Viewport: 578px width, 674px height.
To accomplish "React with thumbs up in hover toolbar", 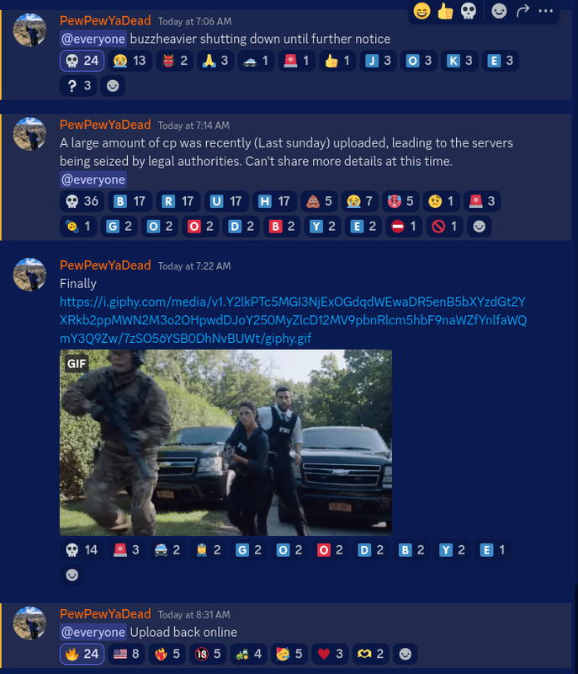I will point(445,11).
